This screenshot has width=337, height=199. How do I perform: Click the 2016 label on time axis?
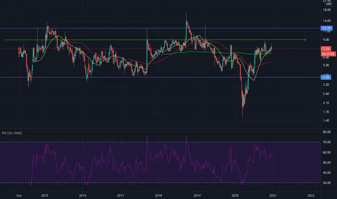(x=82, y=195)
